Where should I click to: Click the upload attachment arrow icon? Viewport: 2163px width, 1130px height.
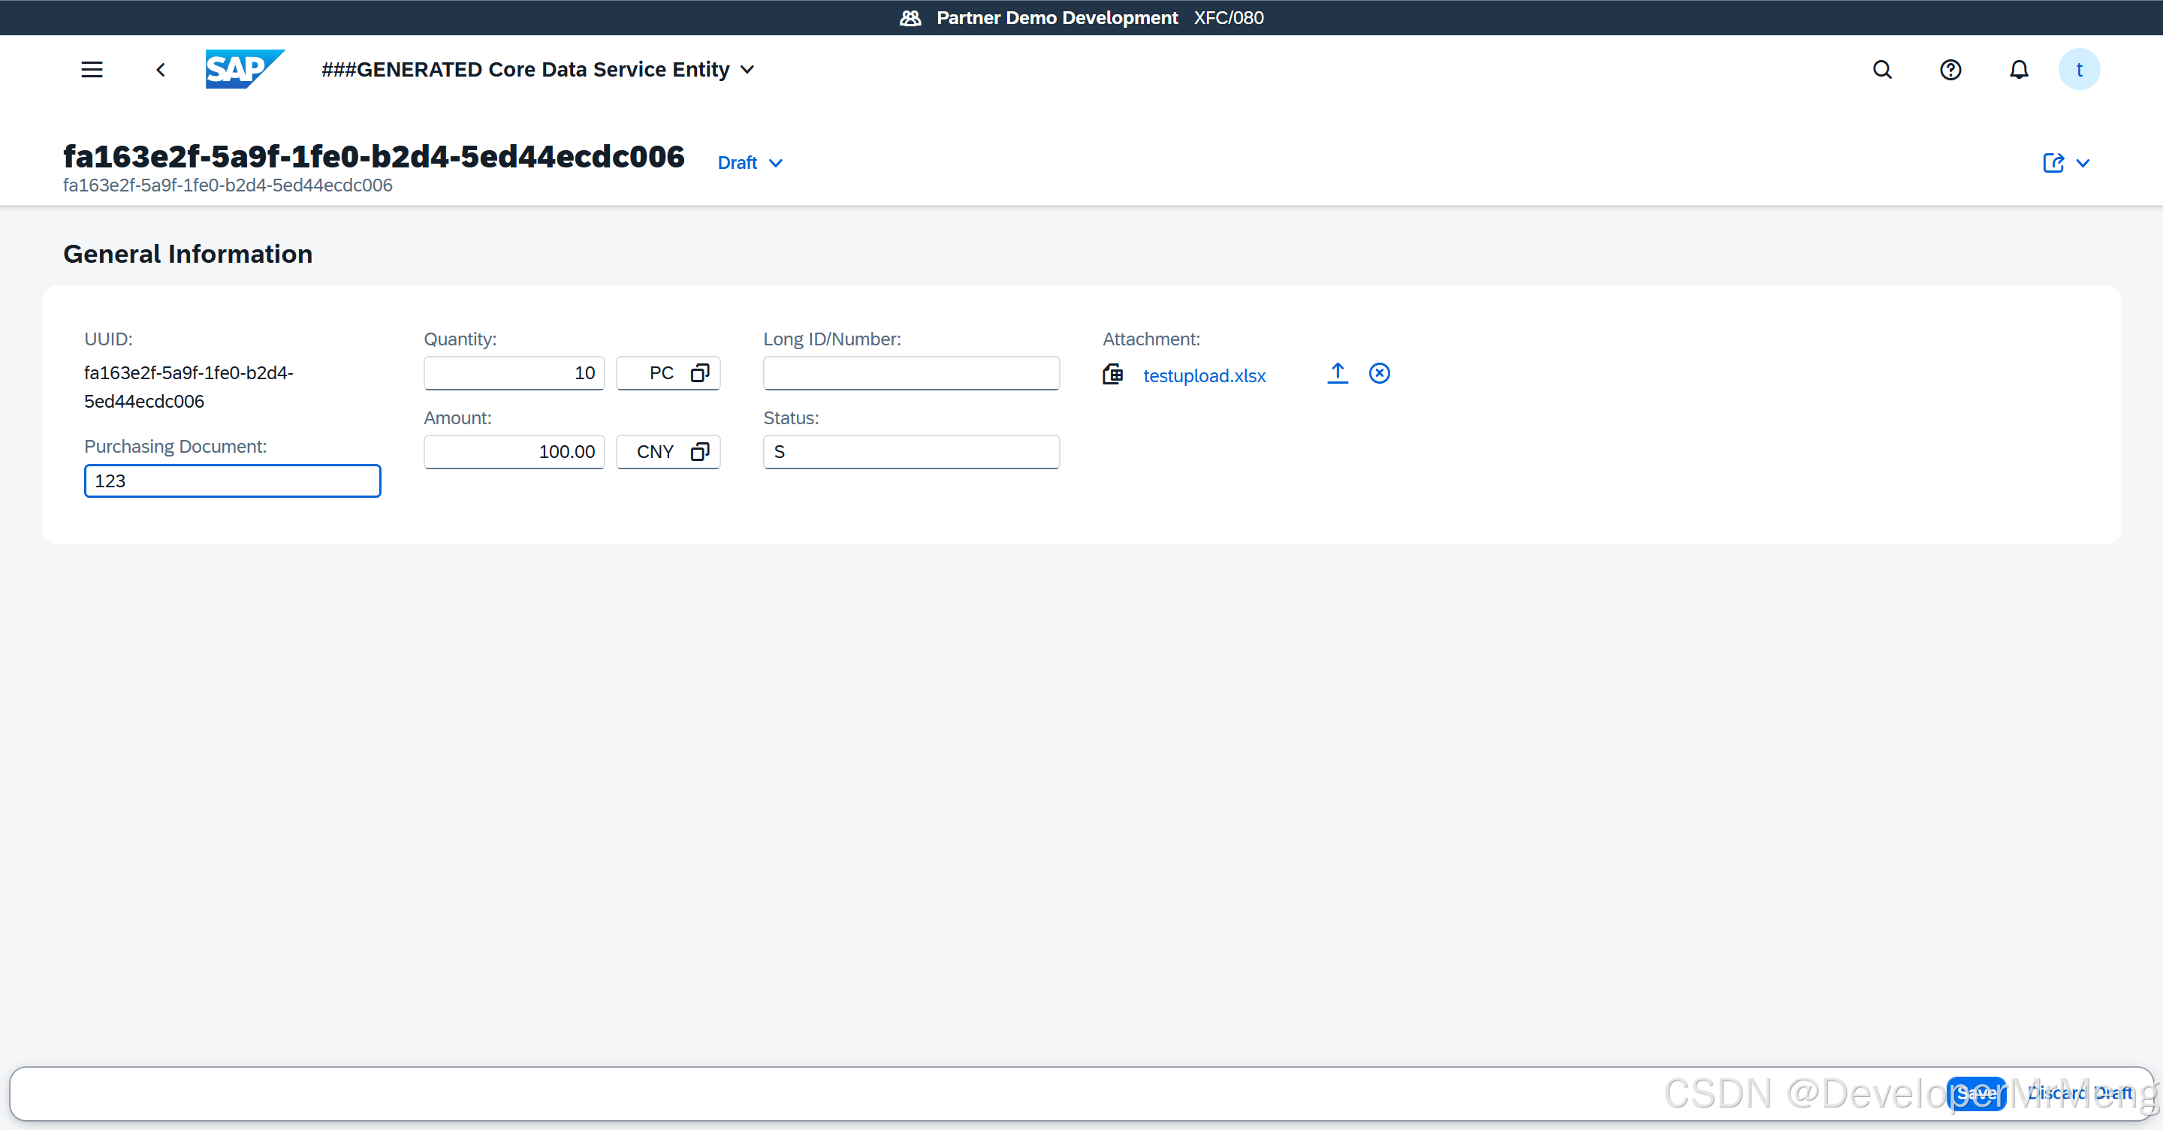(x=1337, y=372)
